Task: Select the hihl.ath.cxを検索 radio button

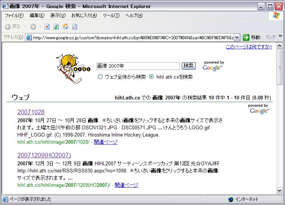Action: [152, 77]
